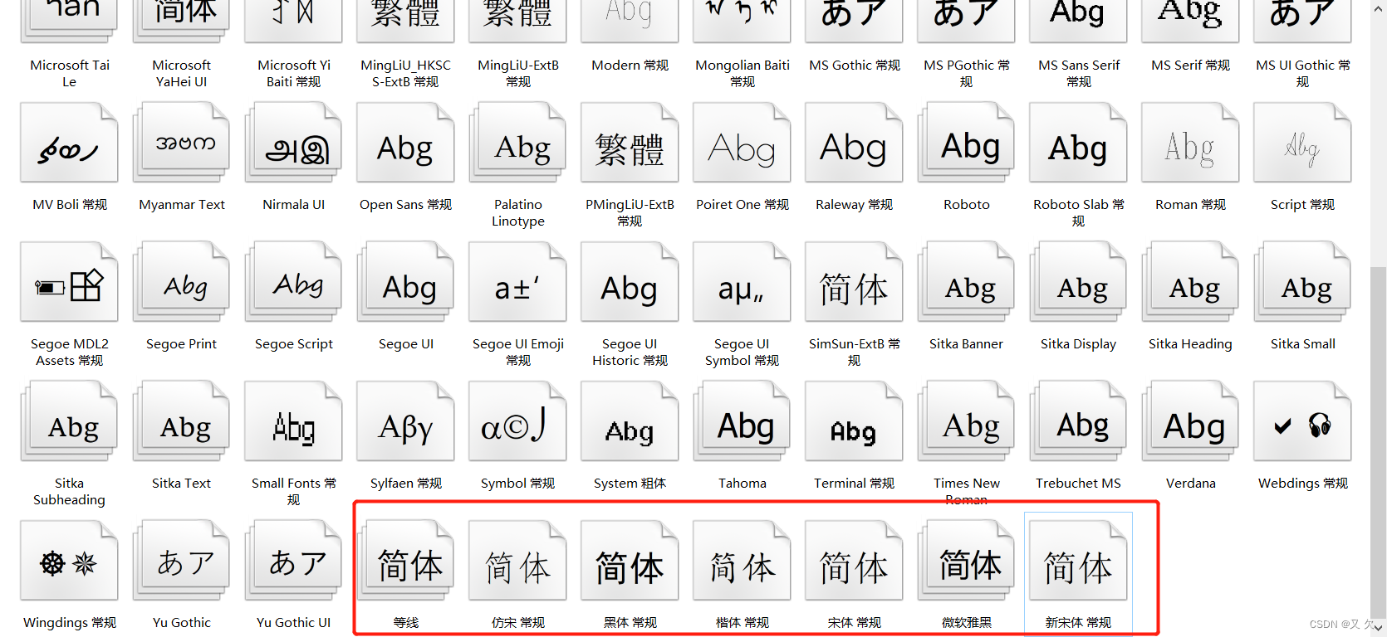Viewport: 1387px width, 637px height.
Task: Open the Sitka Small font family
Action: point(1302,281)
